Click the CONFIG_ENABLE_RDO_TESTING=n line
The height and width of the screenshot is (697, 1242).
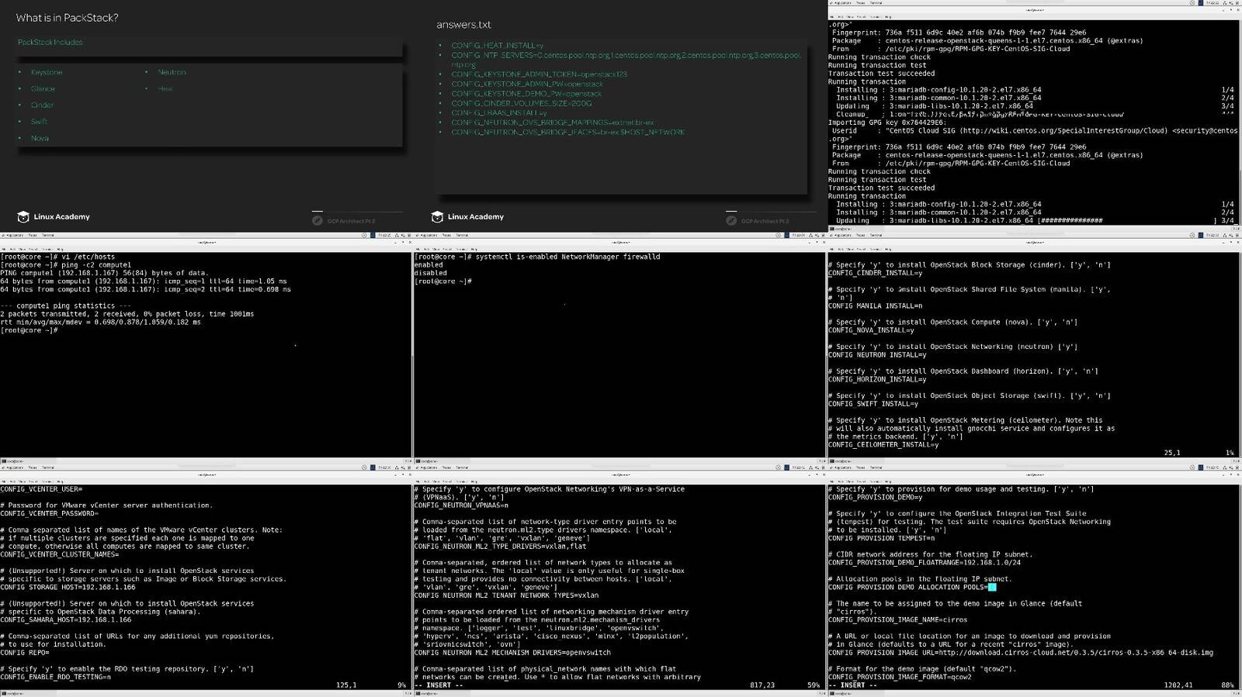point(56,677)
